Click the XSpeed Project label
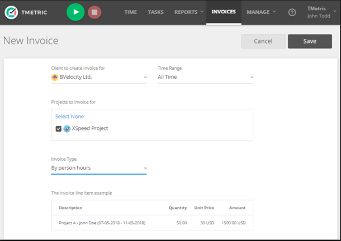Viewport: 341px width, 241px height. pyautogui.click(x=90, y=128)
